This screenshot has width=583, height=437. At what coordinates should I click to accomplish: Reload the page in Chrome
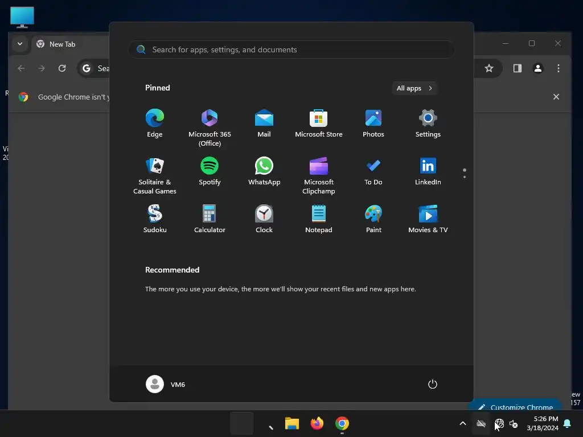coord(62,68)
